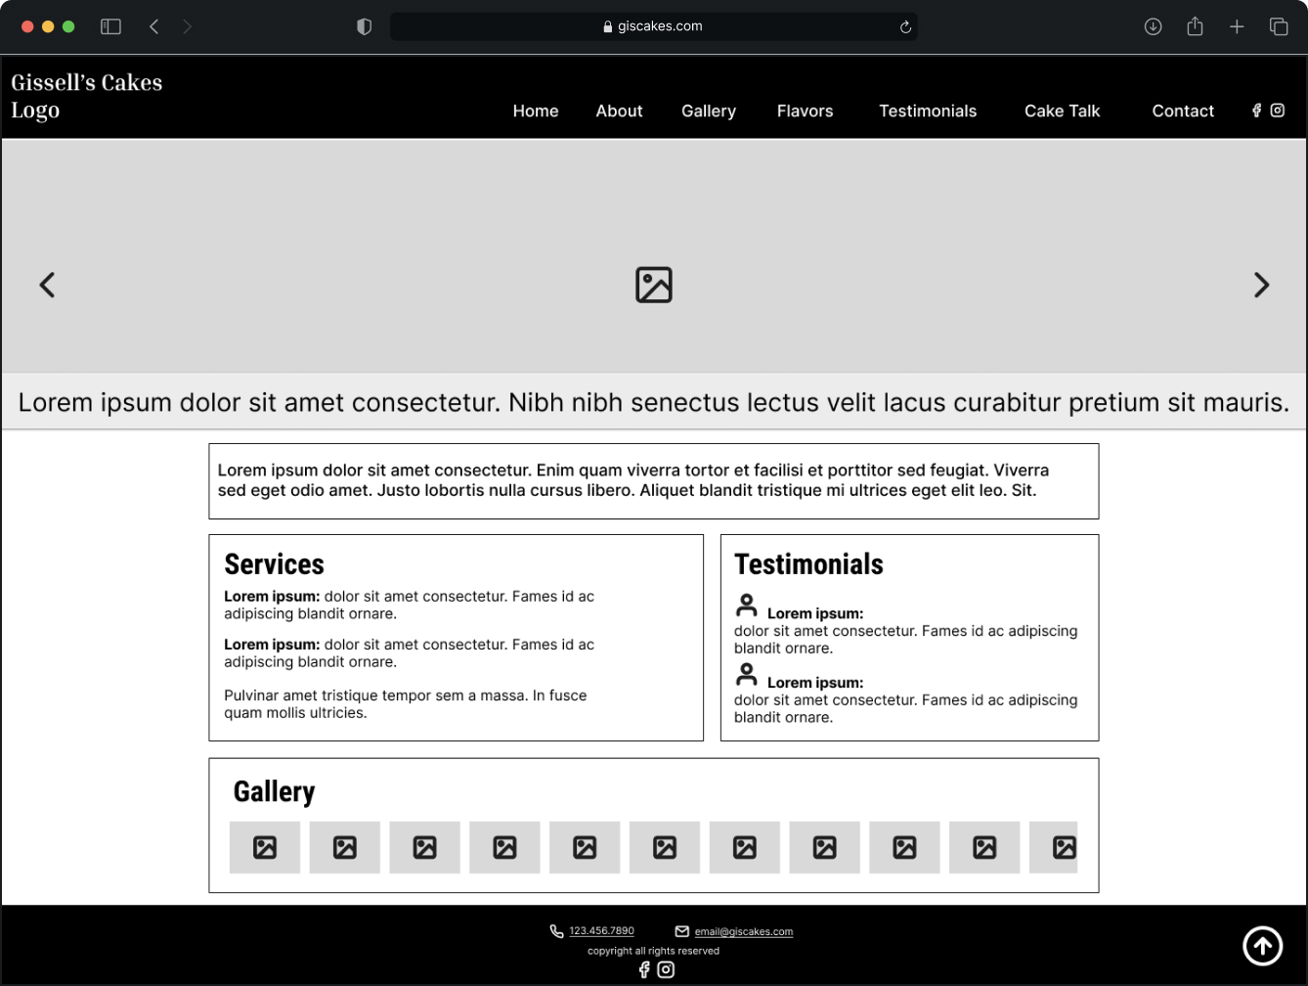Click the giscakes.com address bar
The image size is (1308, 986).
[x=653, y=26]
